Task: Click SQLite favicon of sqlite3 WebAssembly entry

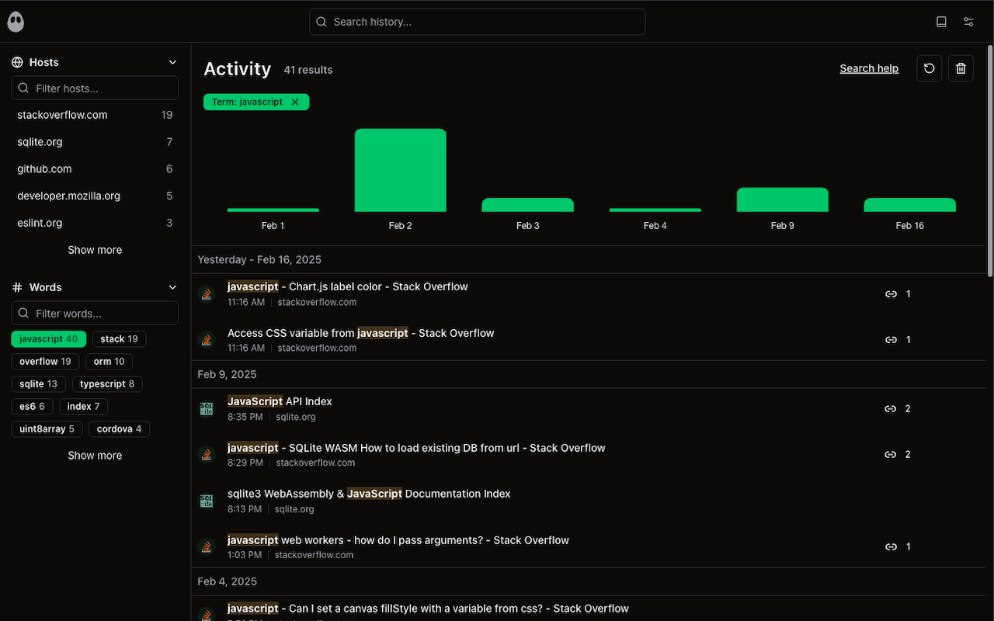Action: 207,501
